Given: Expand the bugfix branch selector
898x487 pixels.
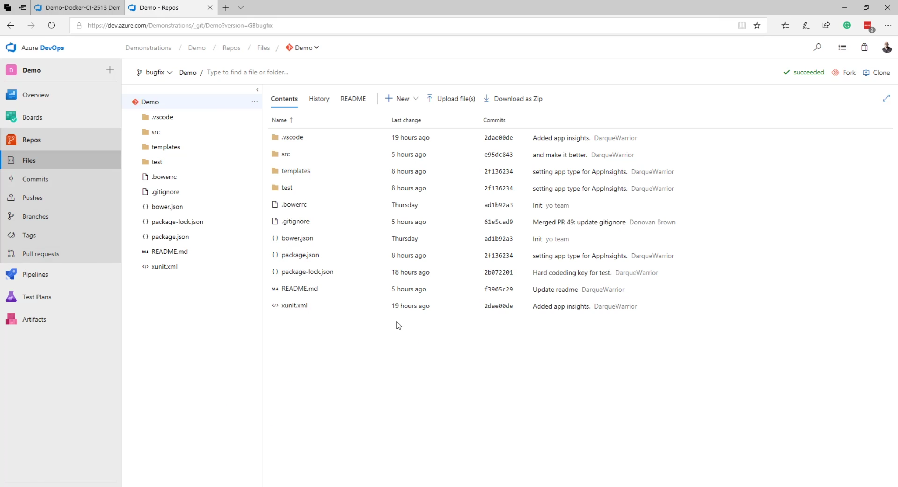Looking at the screenshot, I should (x=154, y=72).
